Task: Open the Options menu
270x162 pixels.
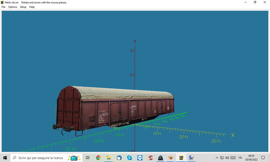Action: [13, 7]
